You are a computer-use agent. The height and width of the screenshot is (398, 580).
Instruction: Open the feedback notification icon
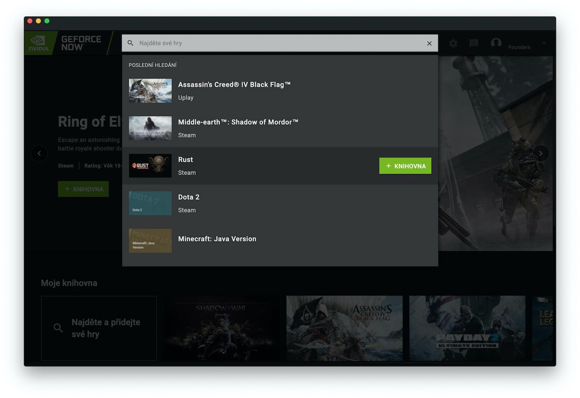click(474, 43)
